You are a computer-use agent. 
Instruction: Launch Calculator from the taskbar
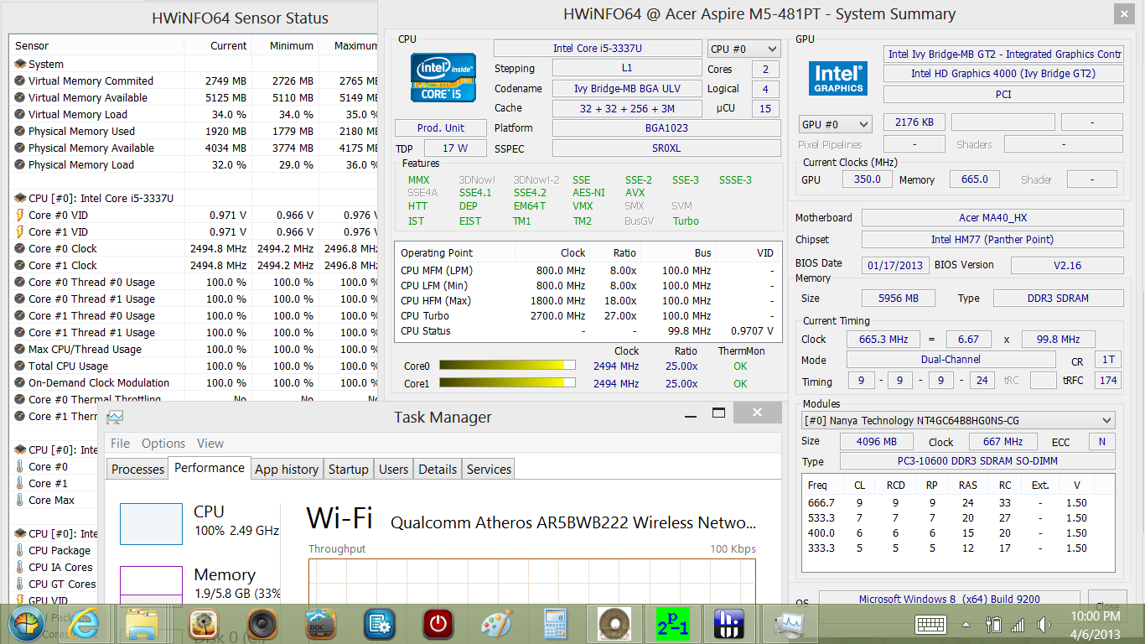pyautogui.click(x=554, y=625)
